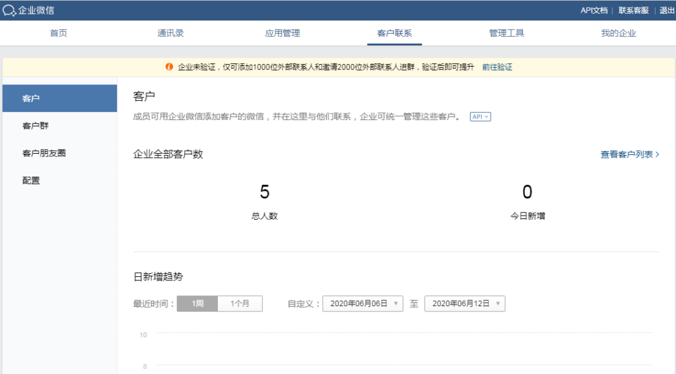
Task: Go to 应用管理 tab
Action: coord(283,33)
